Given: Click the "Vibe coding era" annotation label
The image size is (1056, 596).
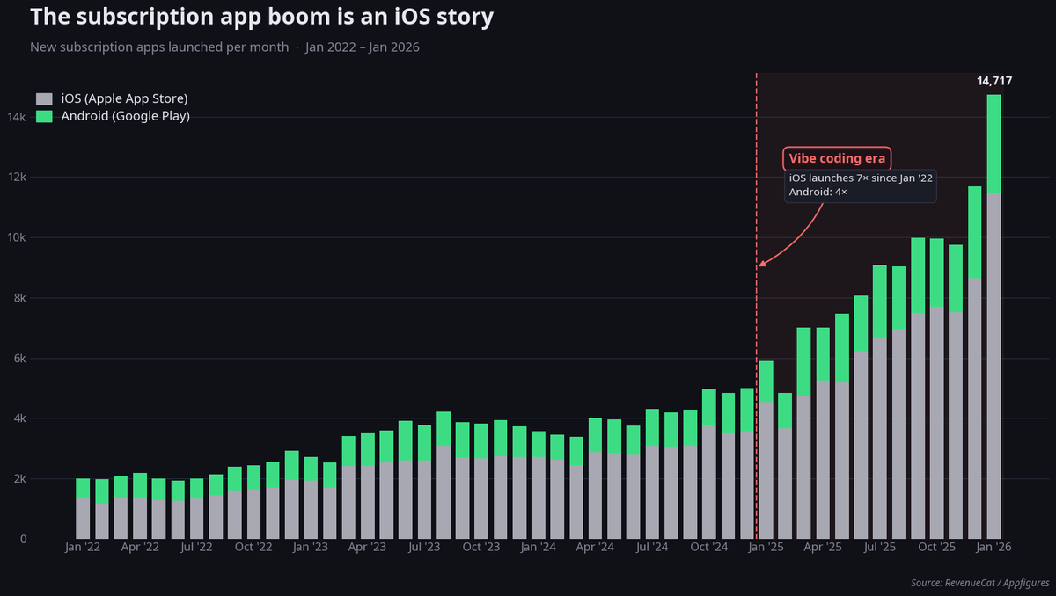Looking at the screenshot, I should pos(837,158).
